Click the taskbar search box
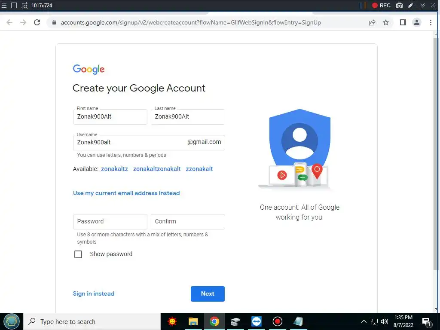440x330 pixels. pyautogui.click(x=92, y=321)
